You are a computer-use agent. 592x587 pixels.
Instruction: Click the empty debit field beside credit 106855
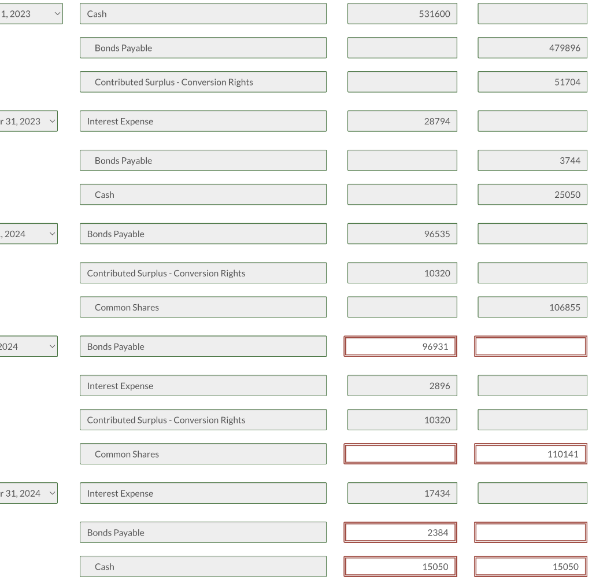(x=402, y=307)
